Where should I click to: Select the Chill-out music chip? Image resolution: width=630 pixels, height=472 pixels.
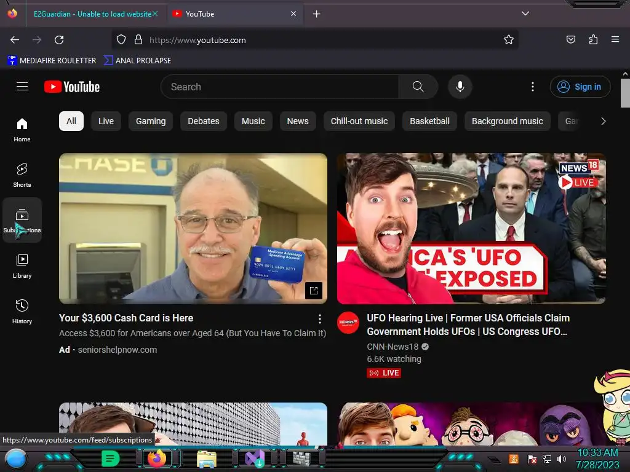click(359, 121)
